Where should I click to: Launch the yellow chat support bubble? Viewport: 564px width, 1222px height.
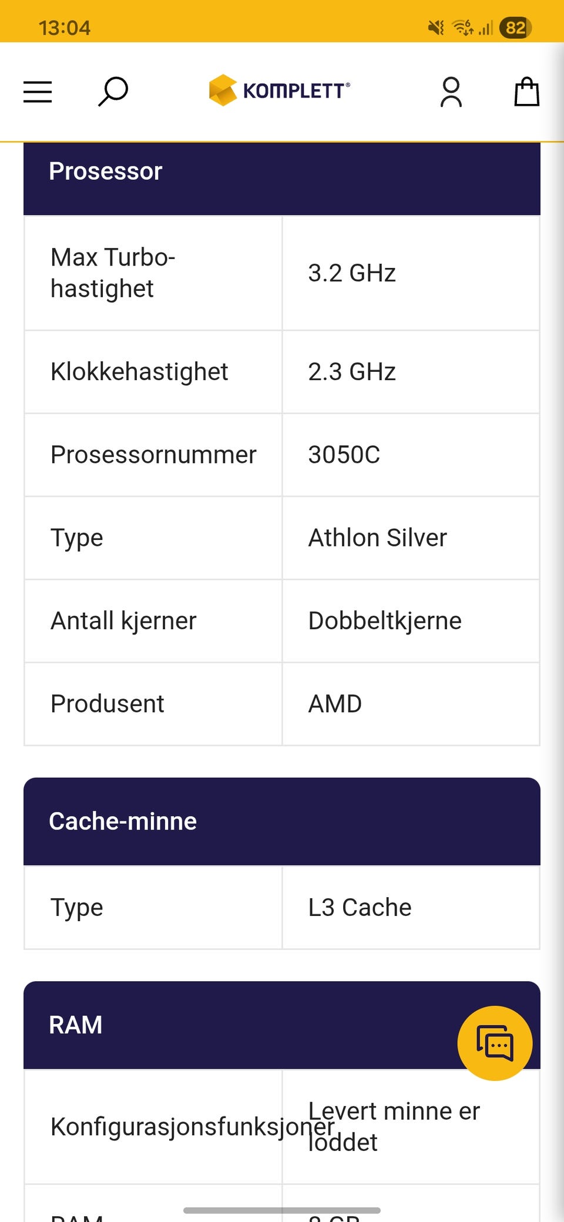tap(495, 1043)
